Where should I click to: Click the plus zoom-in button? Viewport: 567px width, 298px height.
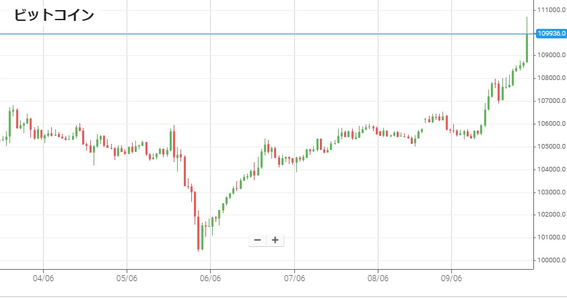click(275, 240)
